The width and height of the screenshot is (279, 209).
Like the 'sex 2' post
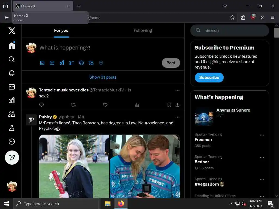(x=105, y=105)
